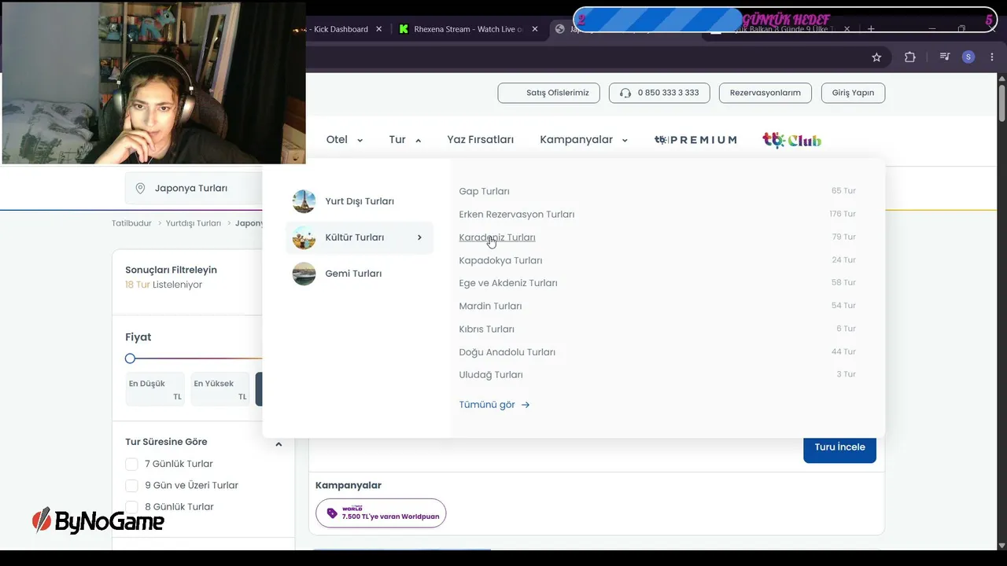Select Yurt Dışı Turları in the menu
This screenshot has height=566, width=1007.
tap(360, 201)
